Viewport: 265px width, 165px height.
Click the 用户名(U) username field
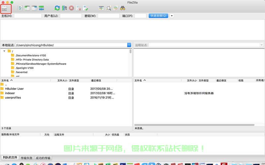(x=71, y=16)
